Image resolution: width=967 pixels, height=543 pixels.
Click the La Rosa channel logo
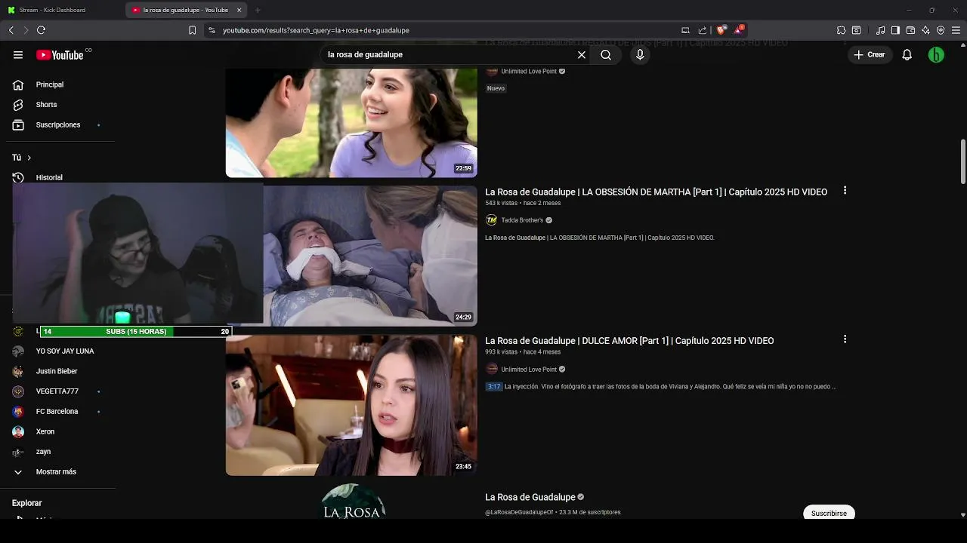(x=354, y=501)
